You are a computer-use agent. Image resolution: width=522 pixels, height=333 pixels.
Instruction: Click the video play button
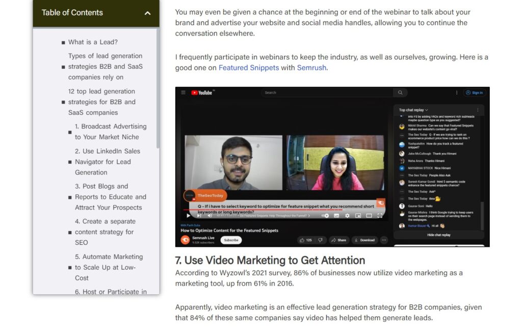[188, 216]
